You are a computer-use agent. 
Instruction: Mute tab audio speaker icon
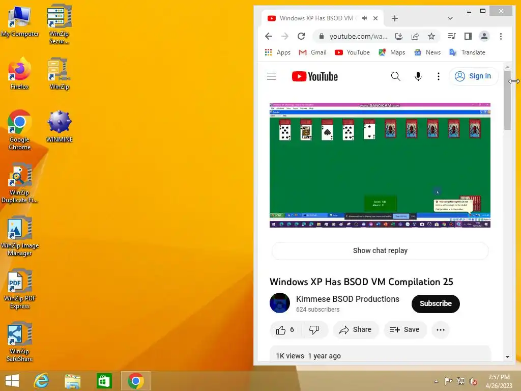pos(364,18)
